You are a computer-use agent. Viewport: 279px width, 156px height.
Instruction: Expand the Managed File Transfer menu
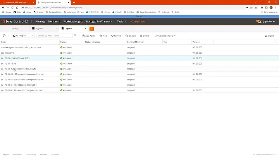pyautogui.click(x=99, y=22)
